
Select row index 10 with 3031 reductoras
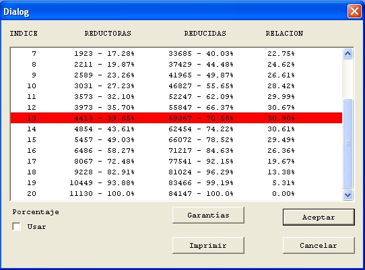[176, 86]
